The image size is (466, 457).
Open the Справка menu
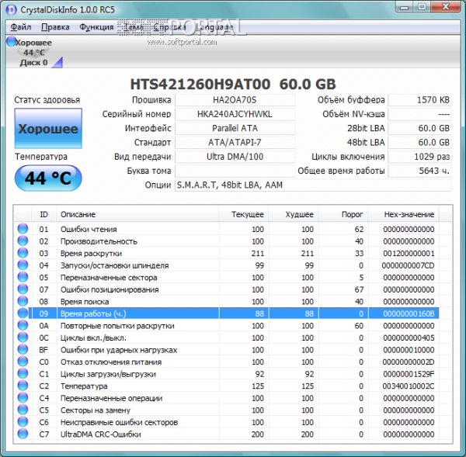[169, 27]
